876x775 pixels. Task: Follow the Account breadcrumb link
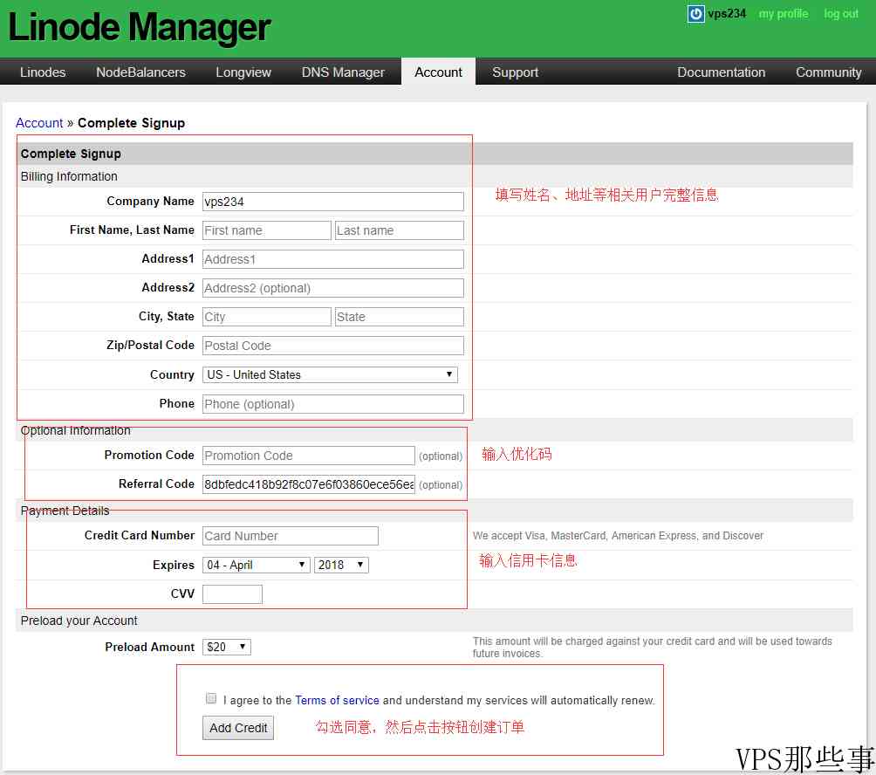(x=39, y=123)
